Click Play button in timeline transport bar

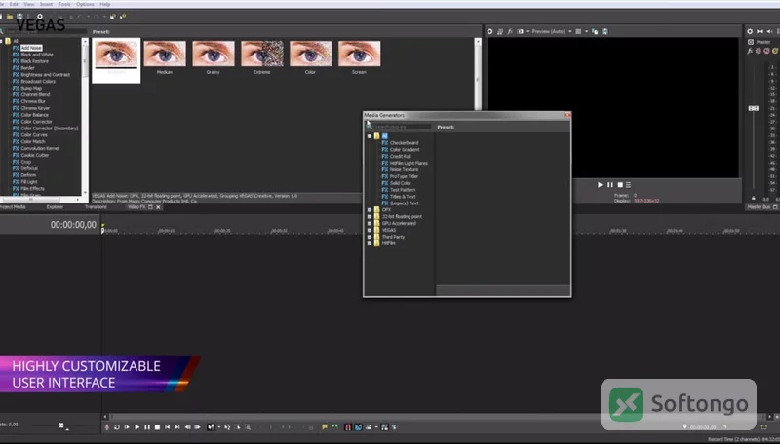(136, 427)
